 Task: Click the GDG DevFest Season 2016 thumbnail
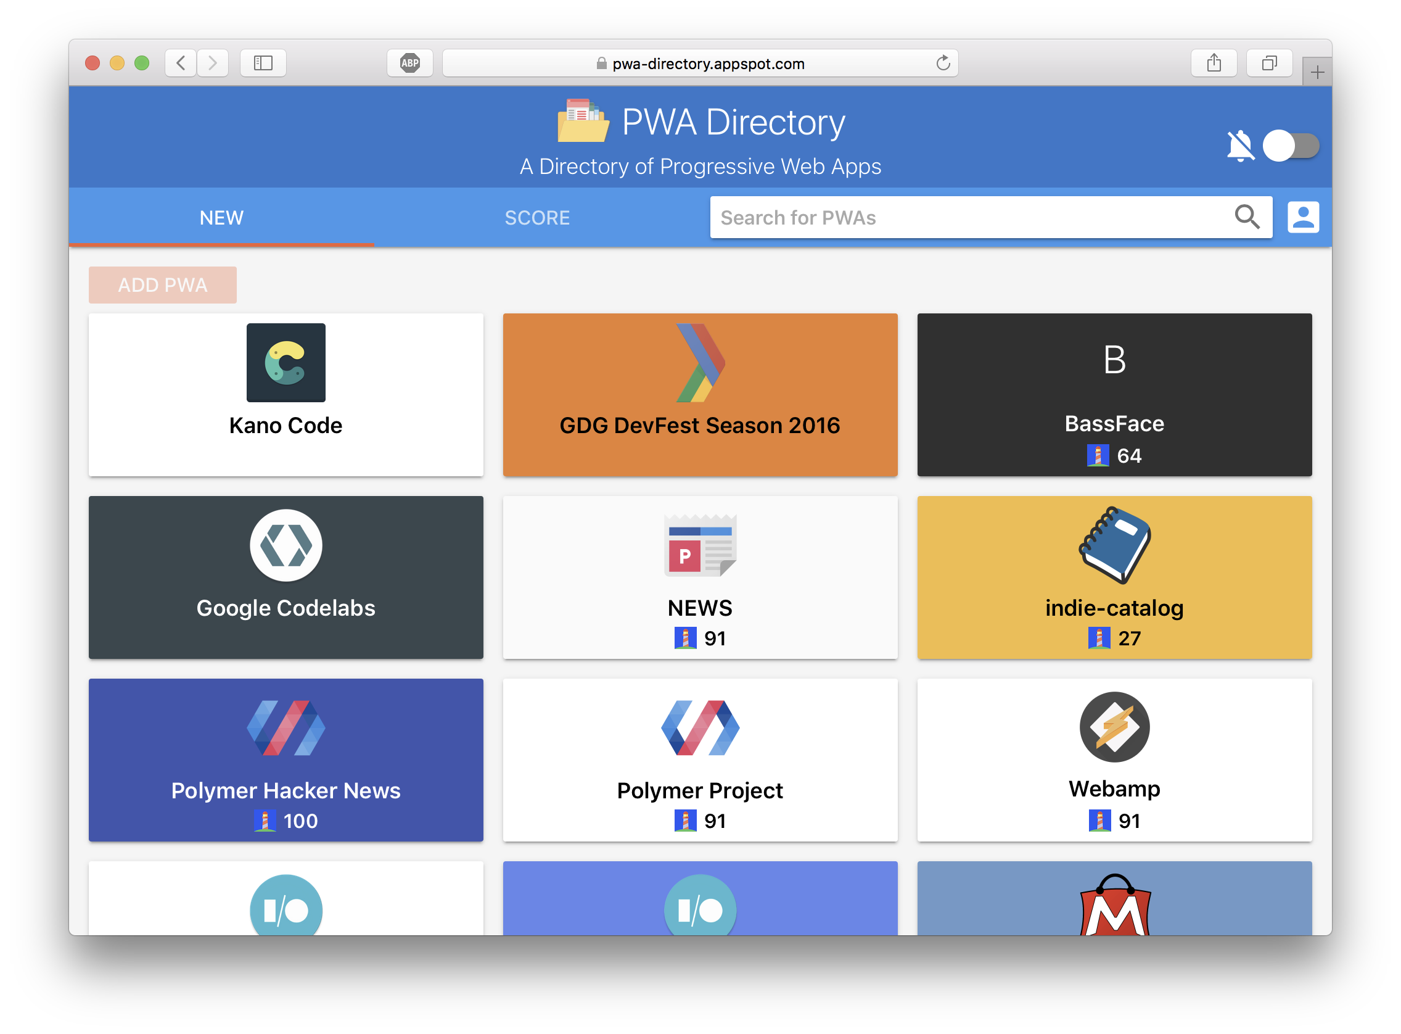[x=699, y=395]
